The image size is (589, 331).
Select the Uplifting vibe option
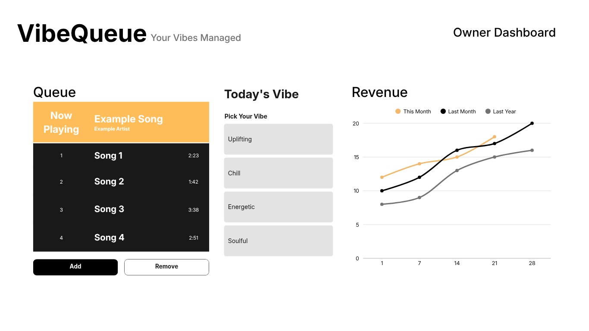(x=279, y=139)
